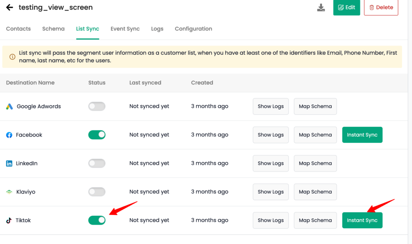
Task: Map Schema for Klaviyo
Action: click(x=315, y=192)
